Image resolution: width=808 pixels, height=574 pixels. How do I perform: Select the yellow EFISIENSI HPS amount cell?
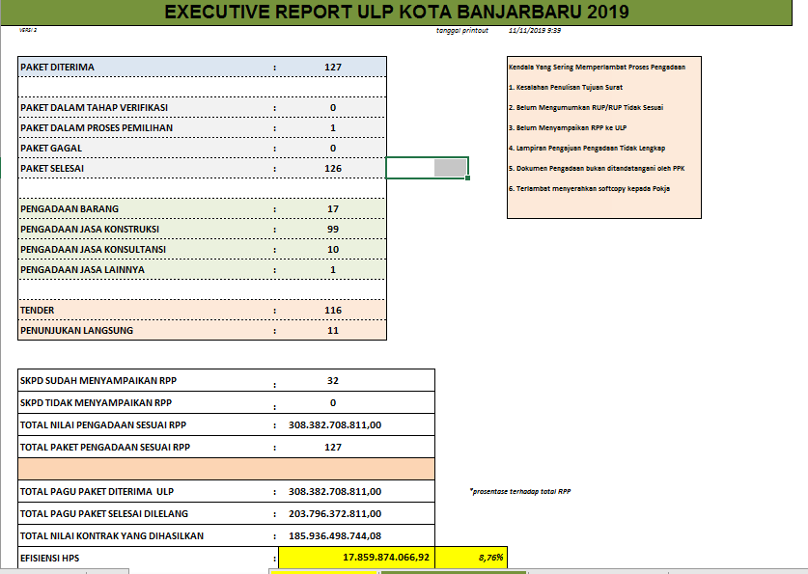point(356,558)
